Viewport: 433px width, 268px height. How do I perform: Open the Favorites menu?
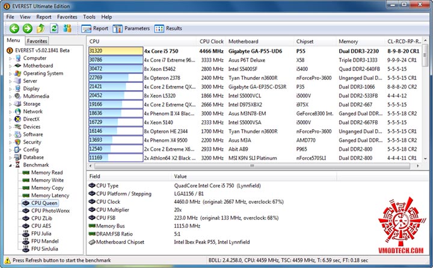pyautogui.click(x=67, y=17)
